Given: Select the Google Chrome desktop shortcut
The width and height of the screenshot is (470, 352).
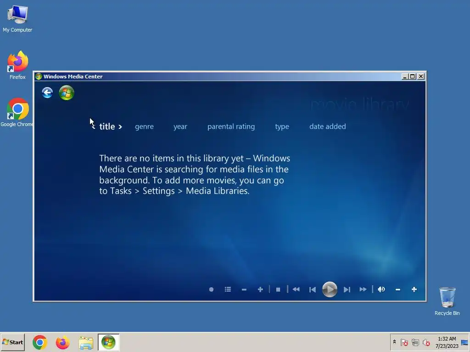Looking at the screenshot, I should [x=17, y=113].
